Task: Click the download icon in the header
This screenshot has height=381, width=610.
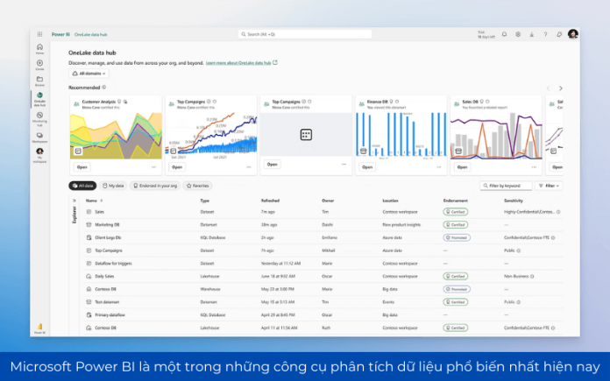Action: [531, 34]
